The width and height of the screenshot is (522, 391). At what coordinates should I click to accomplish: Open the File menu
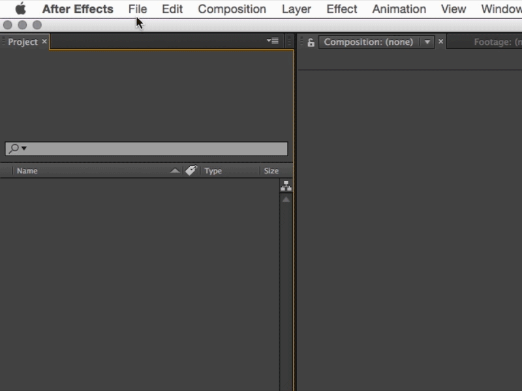tap(138, 9)
